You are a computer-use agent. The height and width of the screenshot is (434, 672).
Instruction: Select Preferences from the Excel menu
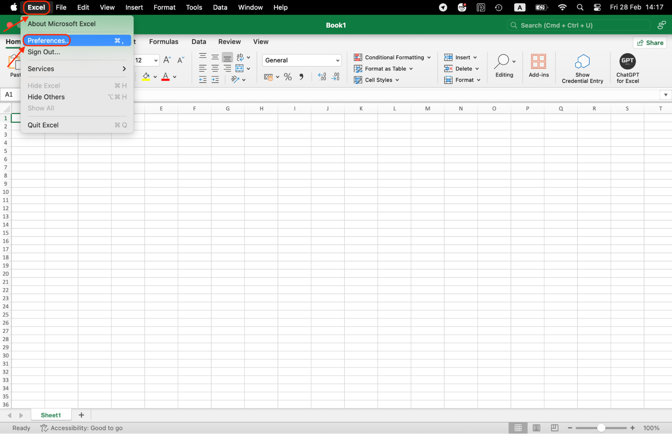47,40
